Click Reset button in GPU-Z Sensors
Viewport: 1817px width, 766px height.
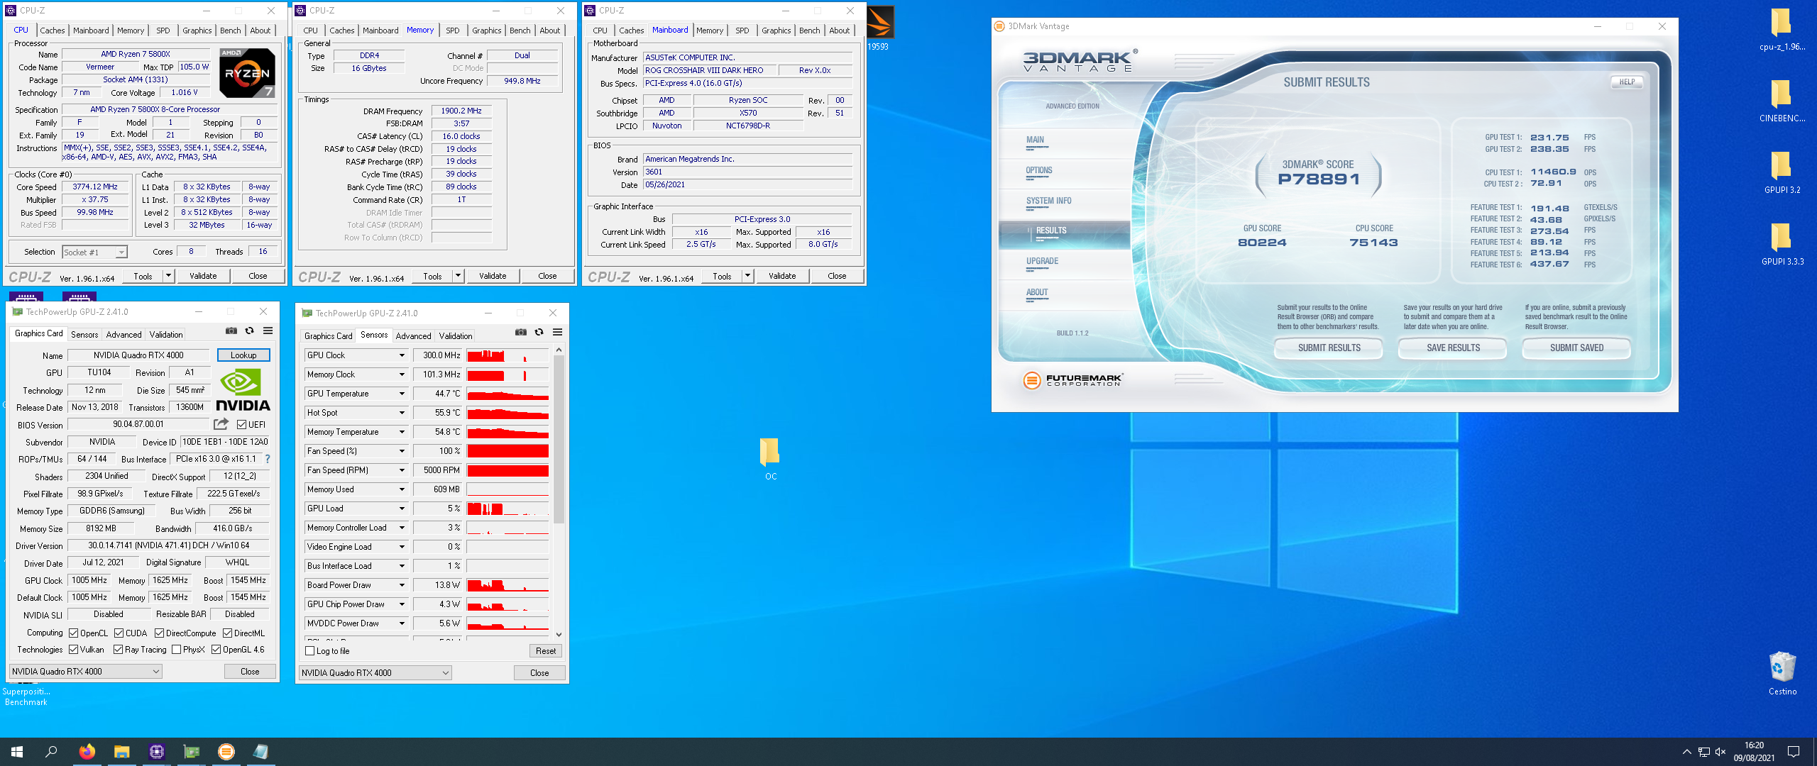coord(546,650)
